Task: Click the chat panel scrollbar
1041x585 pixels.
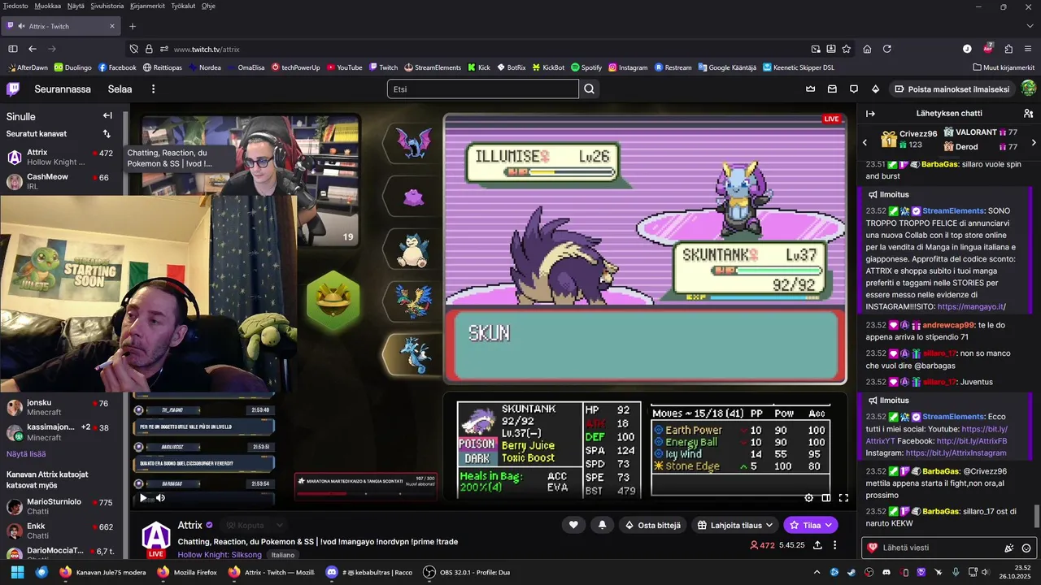Action: click(1036, 515)
